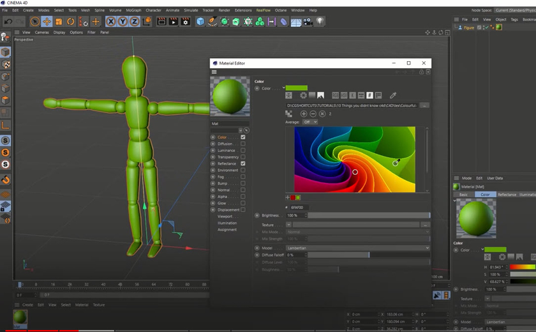Select Illumination in material channel list
Image resolution: width=536 pixels, height=332 pixels.
pos(227,223)
